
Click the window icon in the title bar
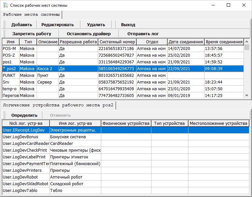click(x=5, y=5)
